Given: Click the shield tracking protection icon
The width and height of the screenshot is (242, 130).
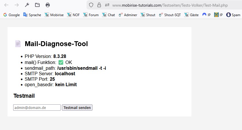Looking at the screenshot, I should pos(91,5).
